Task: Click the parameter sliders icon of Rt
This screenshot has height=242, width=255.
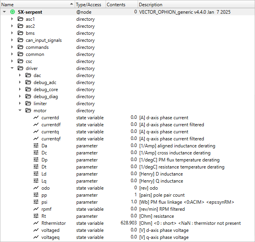Action: click(x=36, y=216)
